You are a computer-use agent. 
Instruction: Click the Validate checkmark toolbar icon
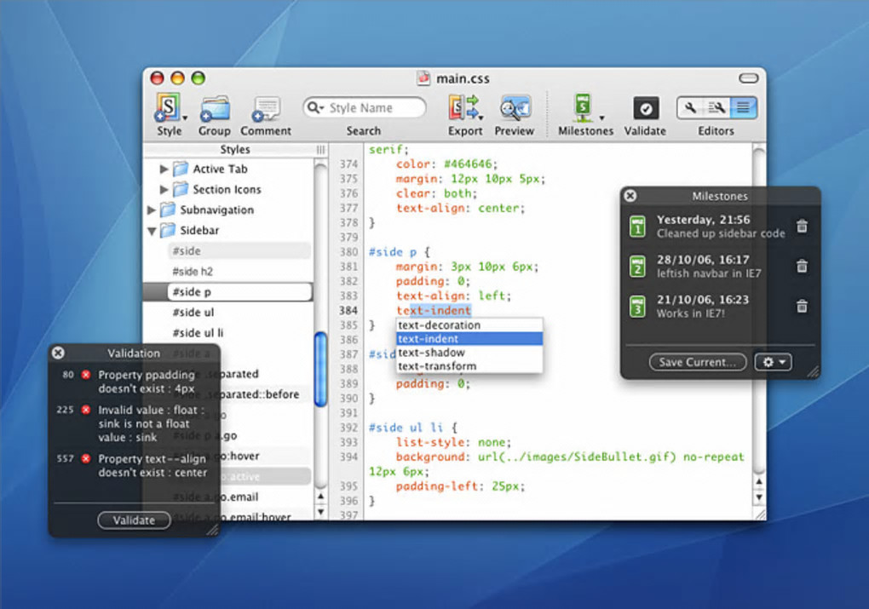click(645, 109)
